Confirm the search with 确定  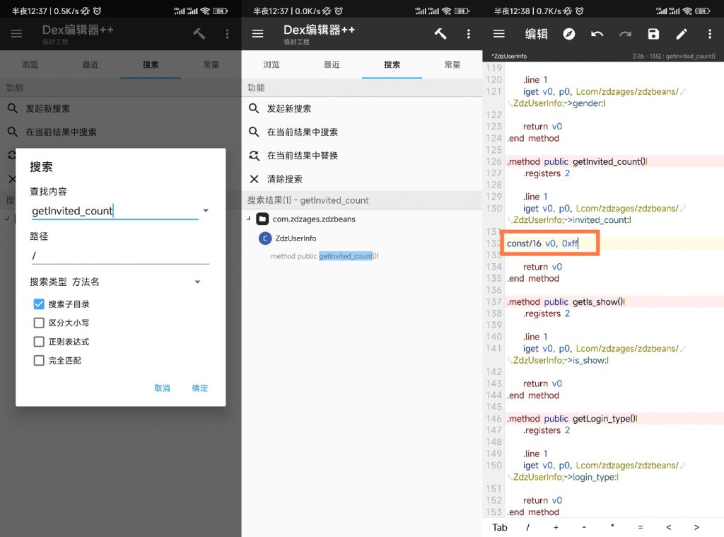[199, 388]
